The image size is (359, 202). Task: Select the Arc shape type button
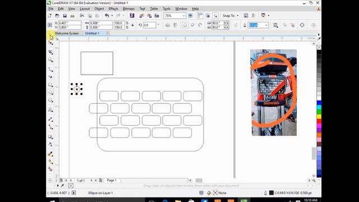point(200,25)
